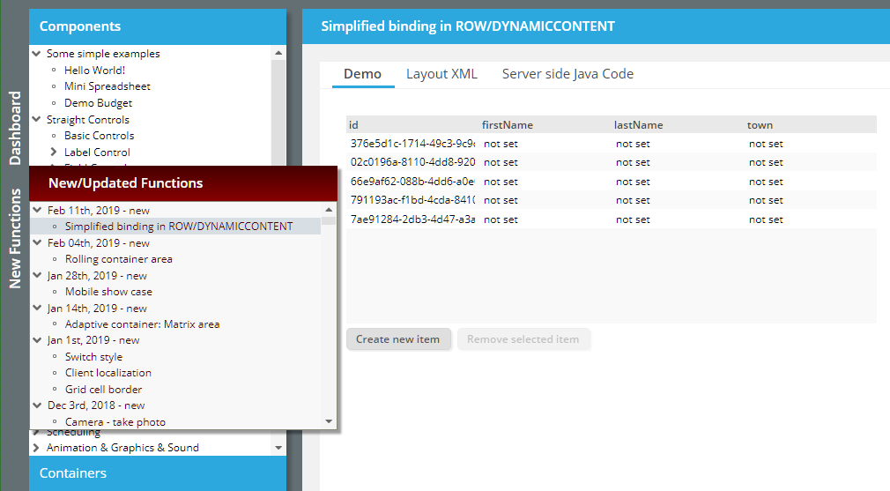The height and width of the screenshot is (491, 890).
Task: Collapse the Straight Controls node
Action: click(36, 120)
